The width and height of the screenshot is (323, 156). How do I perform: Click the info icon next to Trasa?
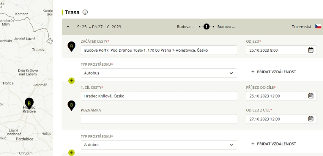(x=85, y=12)
